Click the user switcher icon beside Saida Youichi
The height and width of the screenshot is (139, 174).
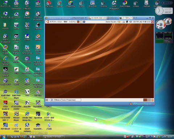coord(119,22)
